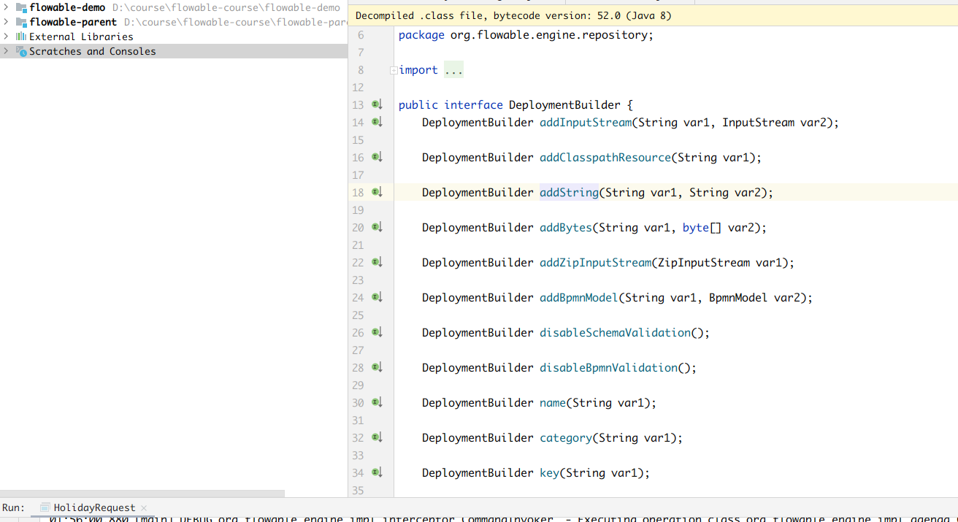Click the HolidayRequest run tab icon
Viewport: 958px width, 522px height.
tap(45, 507)
